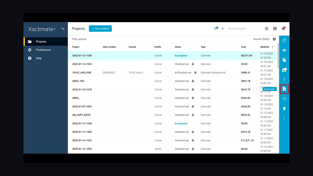
Task: Click the merge projects icon
Action: [x=284, y=79]
